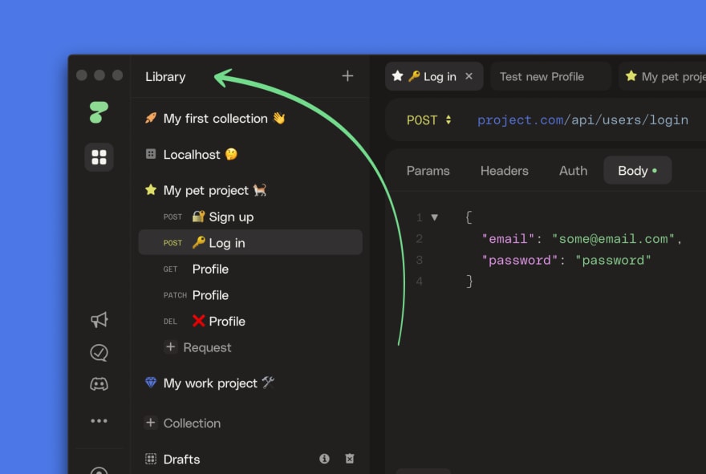Click the star icon in the Log in tab

coord(397,76)
